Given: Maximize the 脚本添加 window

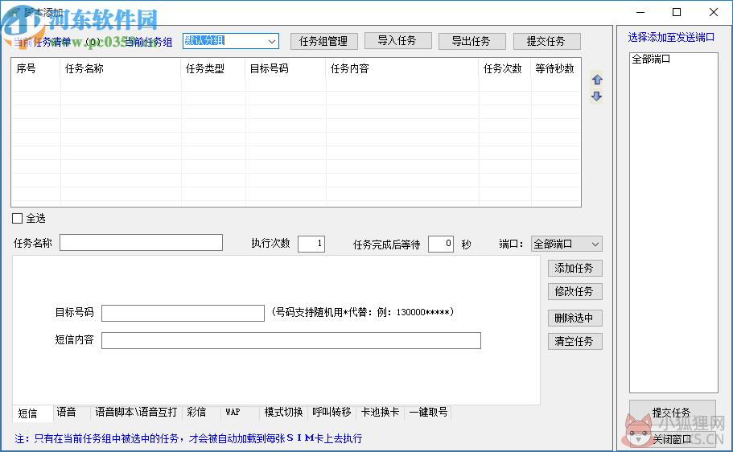Looking at the screenshot, I should (x=677, y=12).
